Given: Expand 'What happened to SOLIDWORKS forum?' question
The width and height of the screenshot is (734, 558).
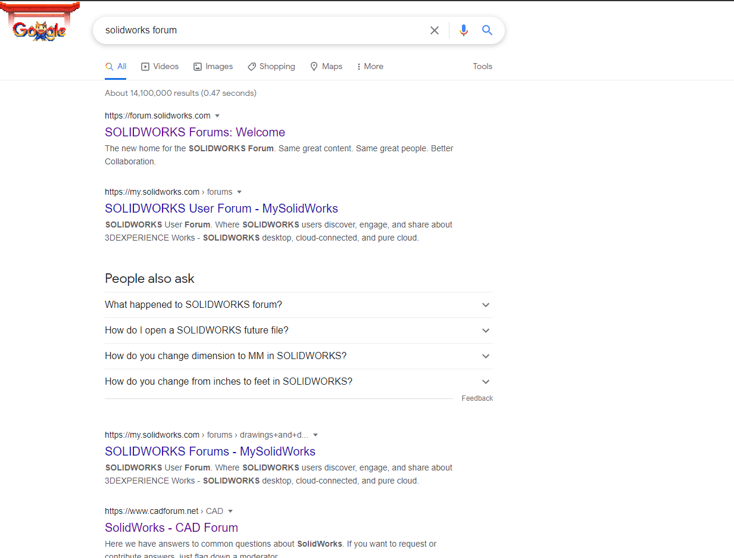Looking at the screenshot, I should (x=298, y=305).
